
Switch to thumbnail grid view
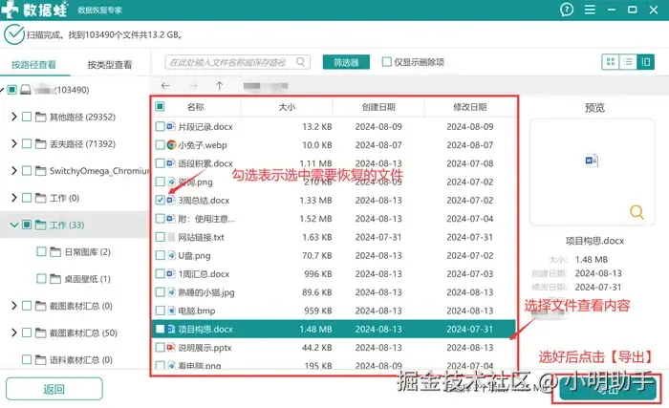[x=611, y=62]
